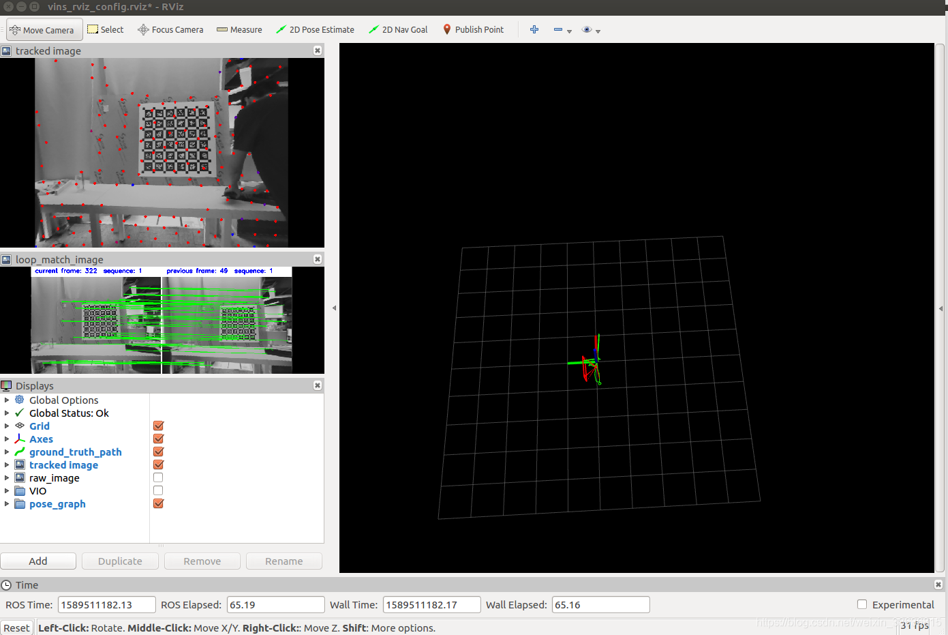The width and height of the screenshot is (948, 635).
Task: Open the dropdown arrow beside the eye icon
Action: (x=598, y=31)
